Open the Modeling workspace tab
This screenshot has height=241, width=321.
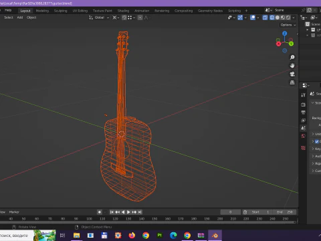(x=42, y=11)
